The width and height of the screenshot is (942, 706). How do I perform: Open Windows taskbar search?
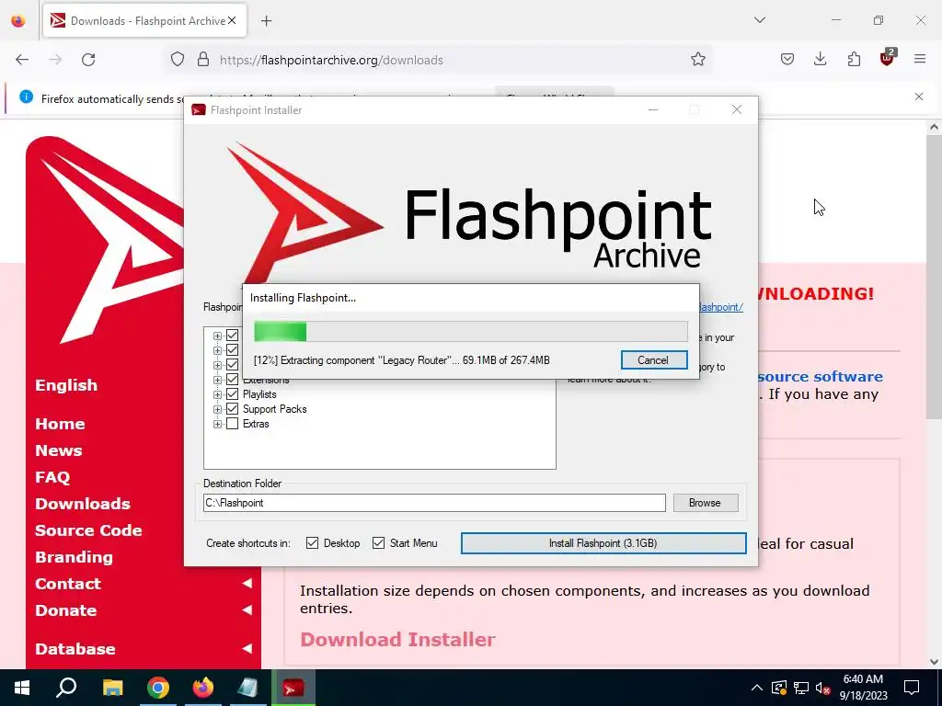(x=66, y=688)
